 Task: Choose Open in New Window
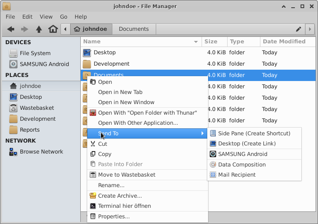148,102
